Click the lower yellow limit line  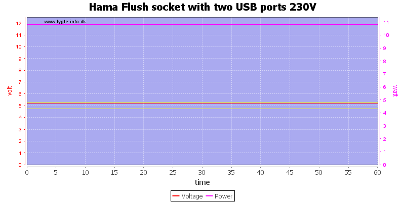tap(202, 109)
